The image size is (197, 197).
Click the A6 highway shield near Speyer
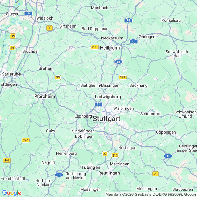tap(29, 14)
